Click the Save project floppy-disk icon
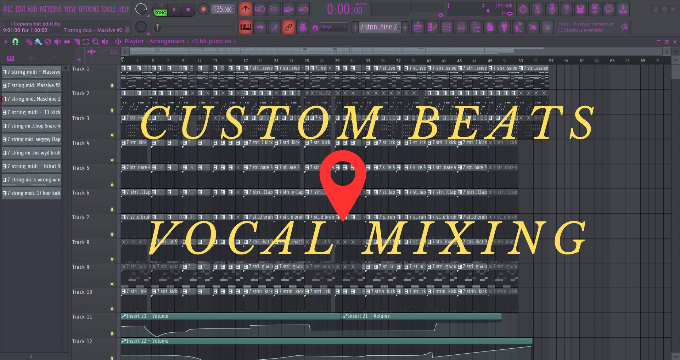Image resolution: width=680 pixels, height=360 pixels. click(580, 10)
